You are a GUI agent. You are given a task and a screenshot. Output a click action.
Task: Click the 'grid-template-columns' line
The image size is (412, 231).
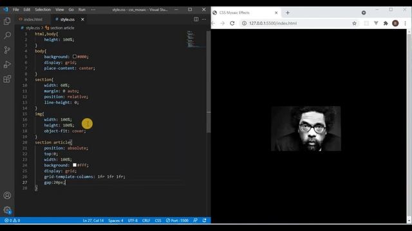coord(84,176)
